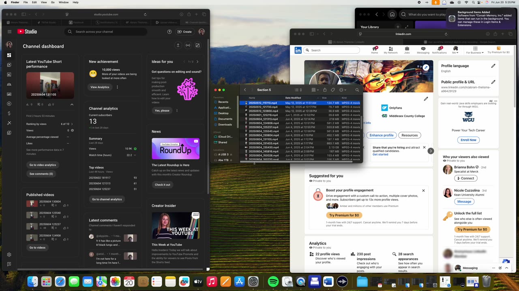Open Audio library in Studio sidebar
Image resolution: width=519 pixels, height=291 pixels.
[9, 133]
